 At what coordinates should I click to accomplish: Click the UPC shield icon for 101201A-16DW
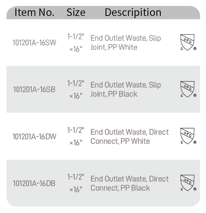[189, 136]
